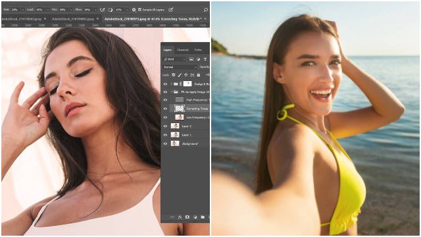Viewport: 421px width, 237px height.
Task: Click the brush angle circle icon
Action: (111, 10)
